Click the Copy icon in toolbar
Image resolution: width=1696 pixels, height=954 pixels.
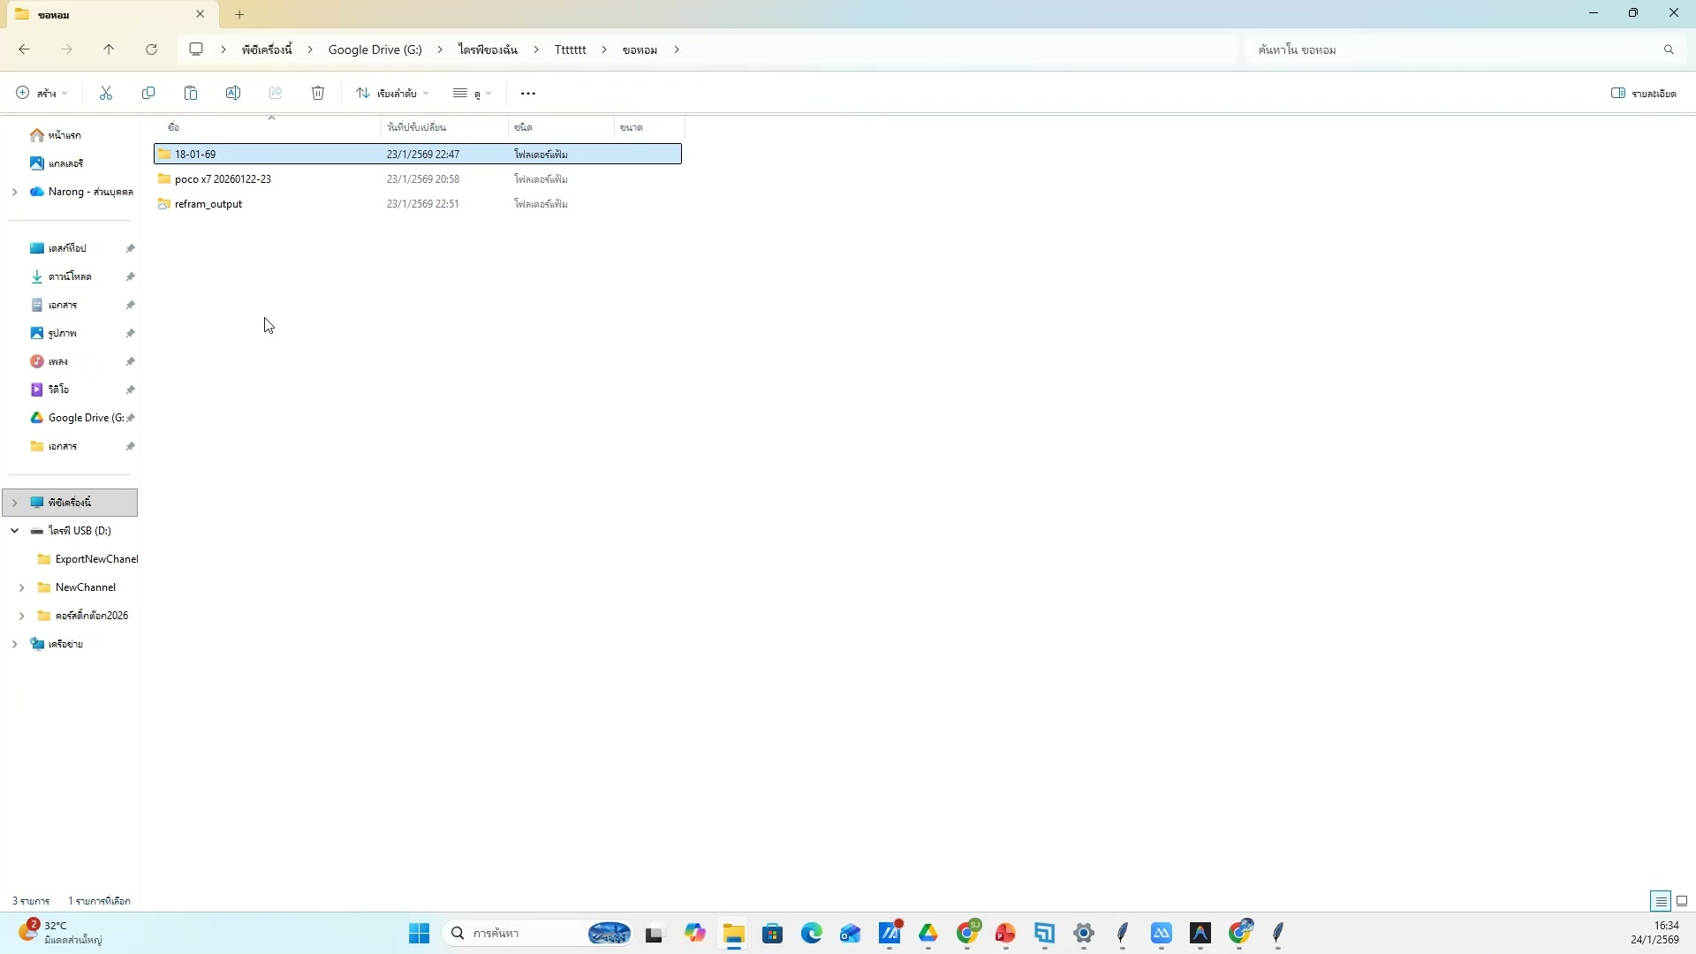pos(148,94)
